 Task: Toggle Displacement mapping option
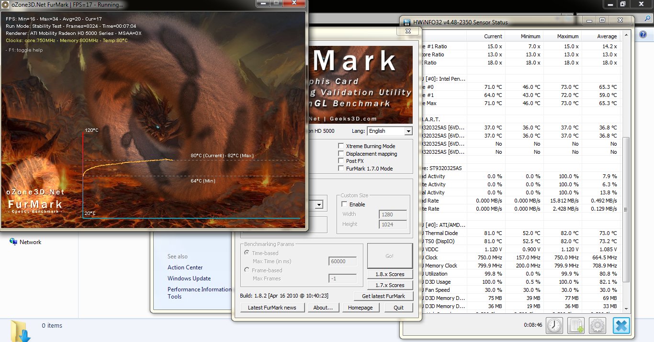pos(341,154)
